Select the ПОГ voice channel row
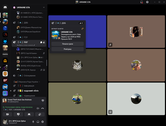This screenshot has height=126, width=166. pos(29,43)
